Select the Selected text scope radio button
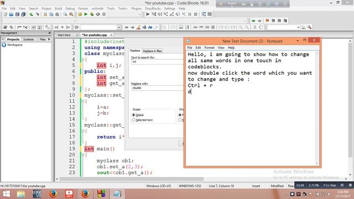Image resolution: width=354 pixels, height=199 pixels. [x=133, y=120]
